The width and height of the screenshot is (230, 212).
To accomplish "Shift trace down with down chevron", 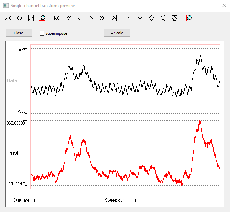I will (140, 18).
